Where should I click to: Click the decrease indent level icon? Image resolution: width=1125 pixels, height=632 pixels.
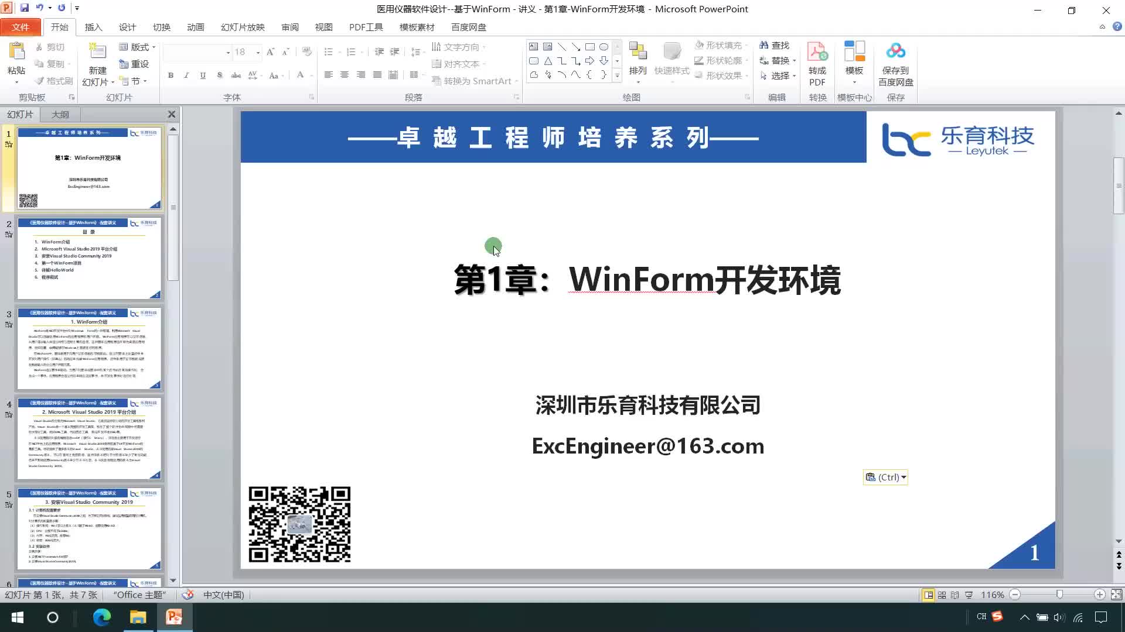tap(379, 52)
